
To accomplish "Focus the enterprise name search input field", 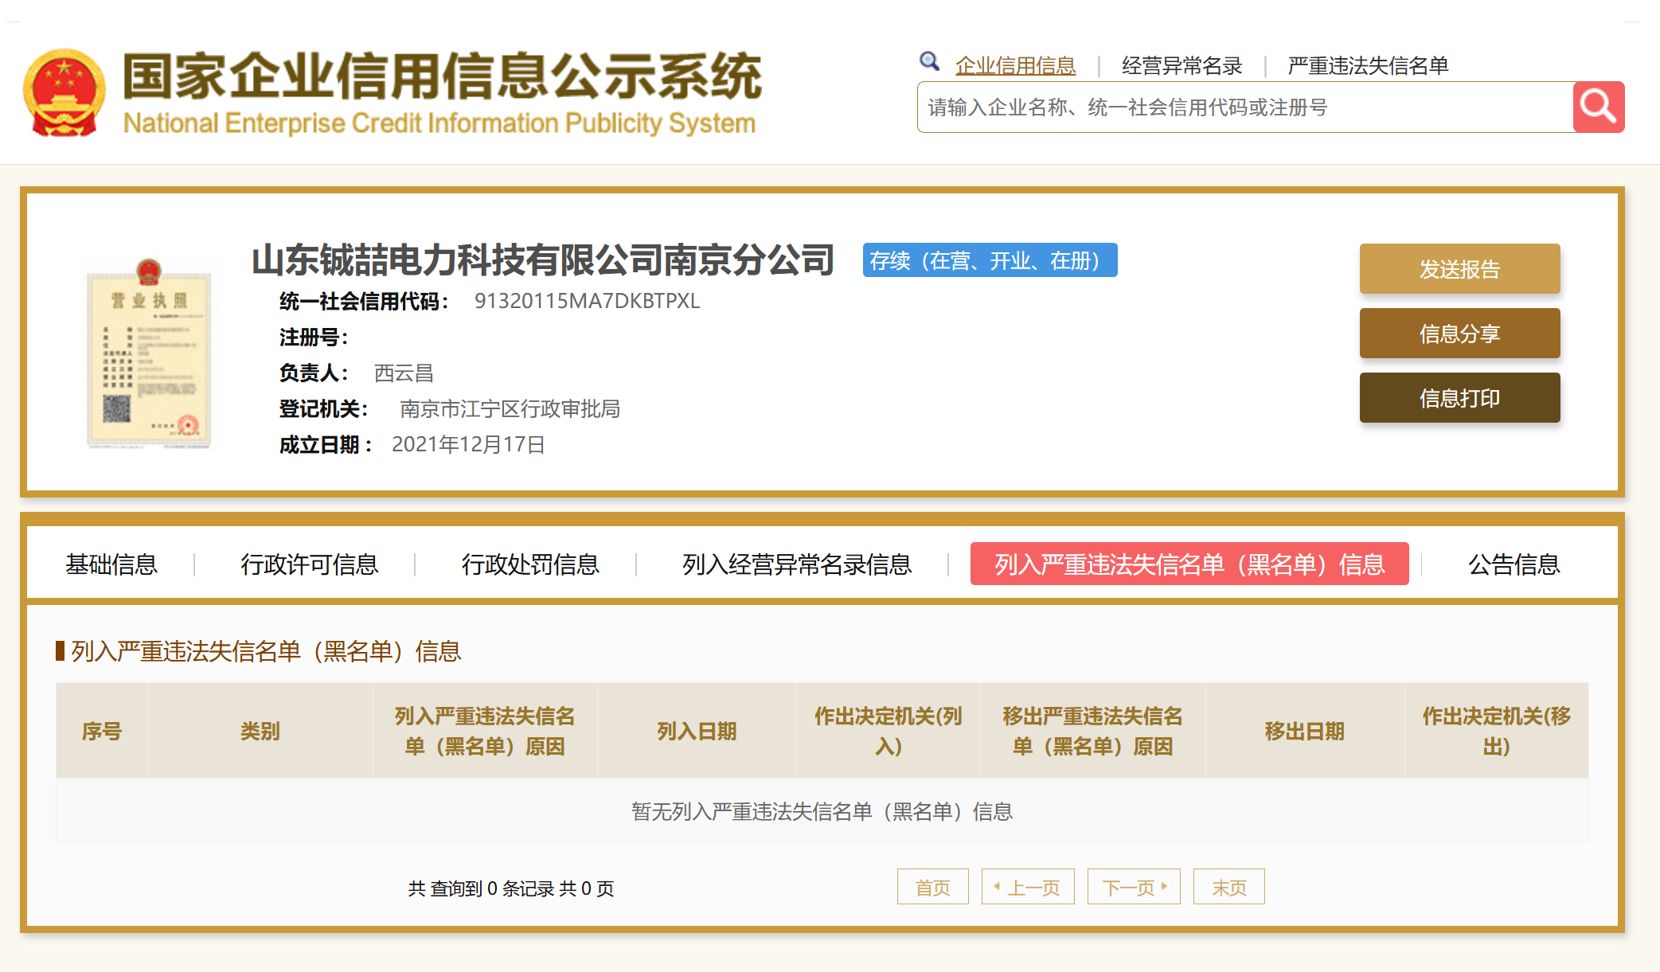I will click(x=1245, y=107).
